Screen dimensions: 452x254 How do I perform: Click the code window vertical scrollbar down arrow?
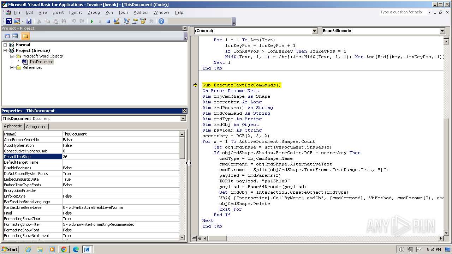pos(446,233)
